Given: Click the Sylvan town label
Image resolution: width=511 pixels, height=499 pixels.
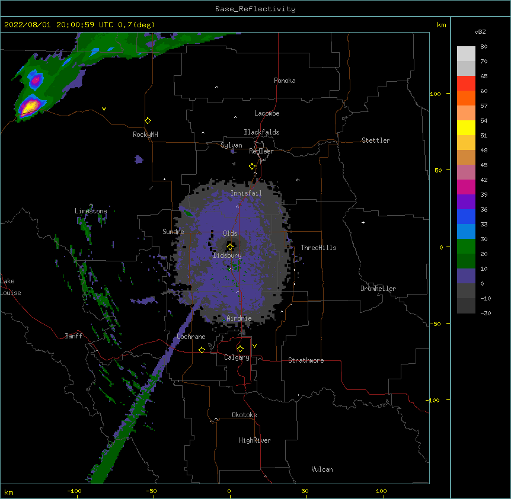Looking at the screenshot, I should click(231, 145).
